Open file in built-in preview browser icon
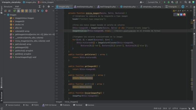This screenshot has width=196, height=110. pos(175,15)
